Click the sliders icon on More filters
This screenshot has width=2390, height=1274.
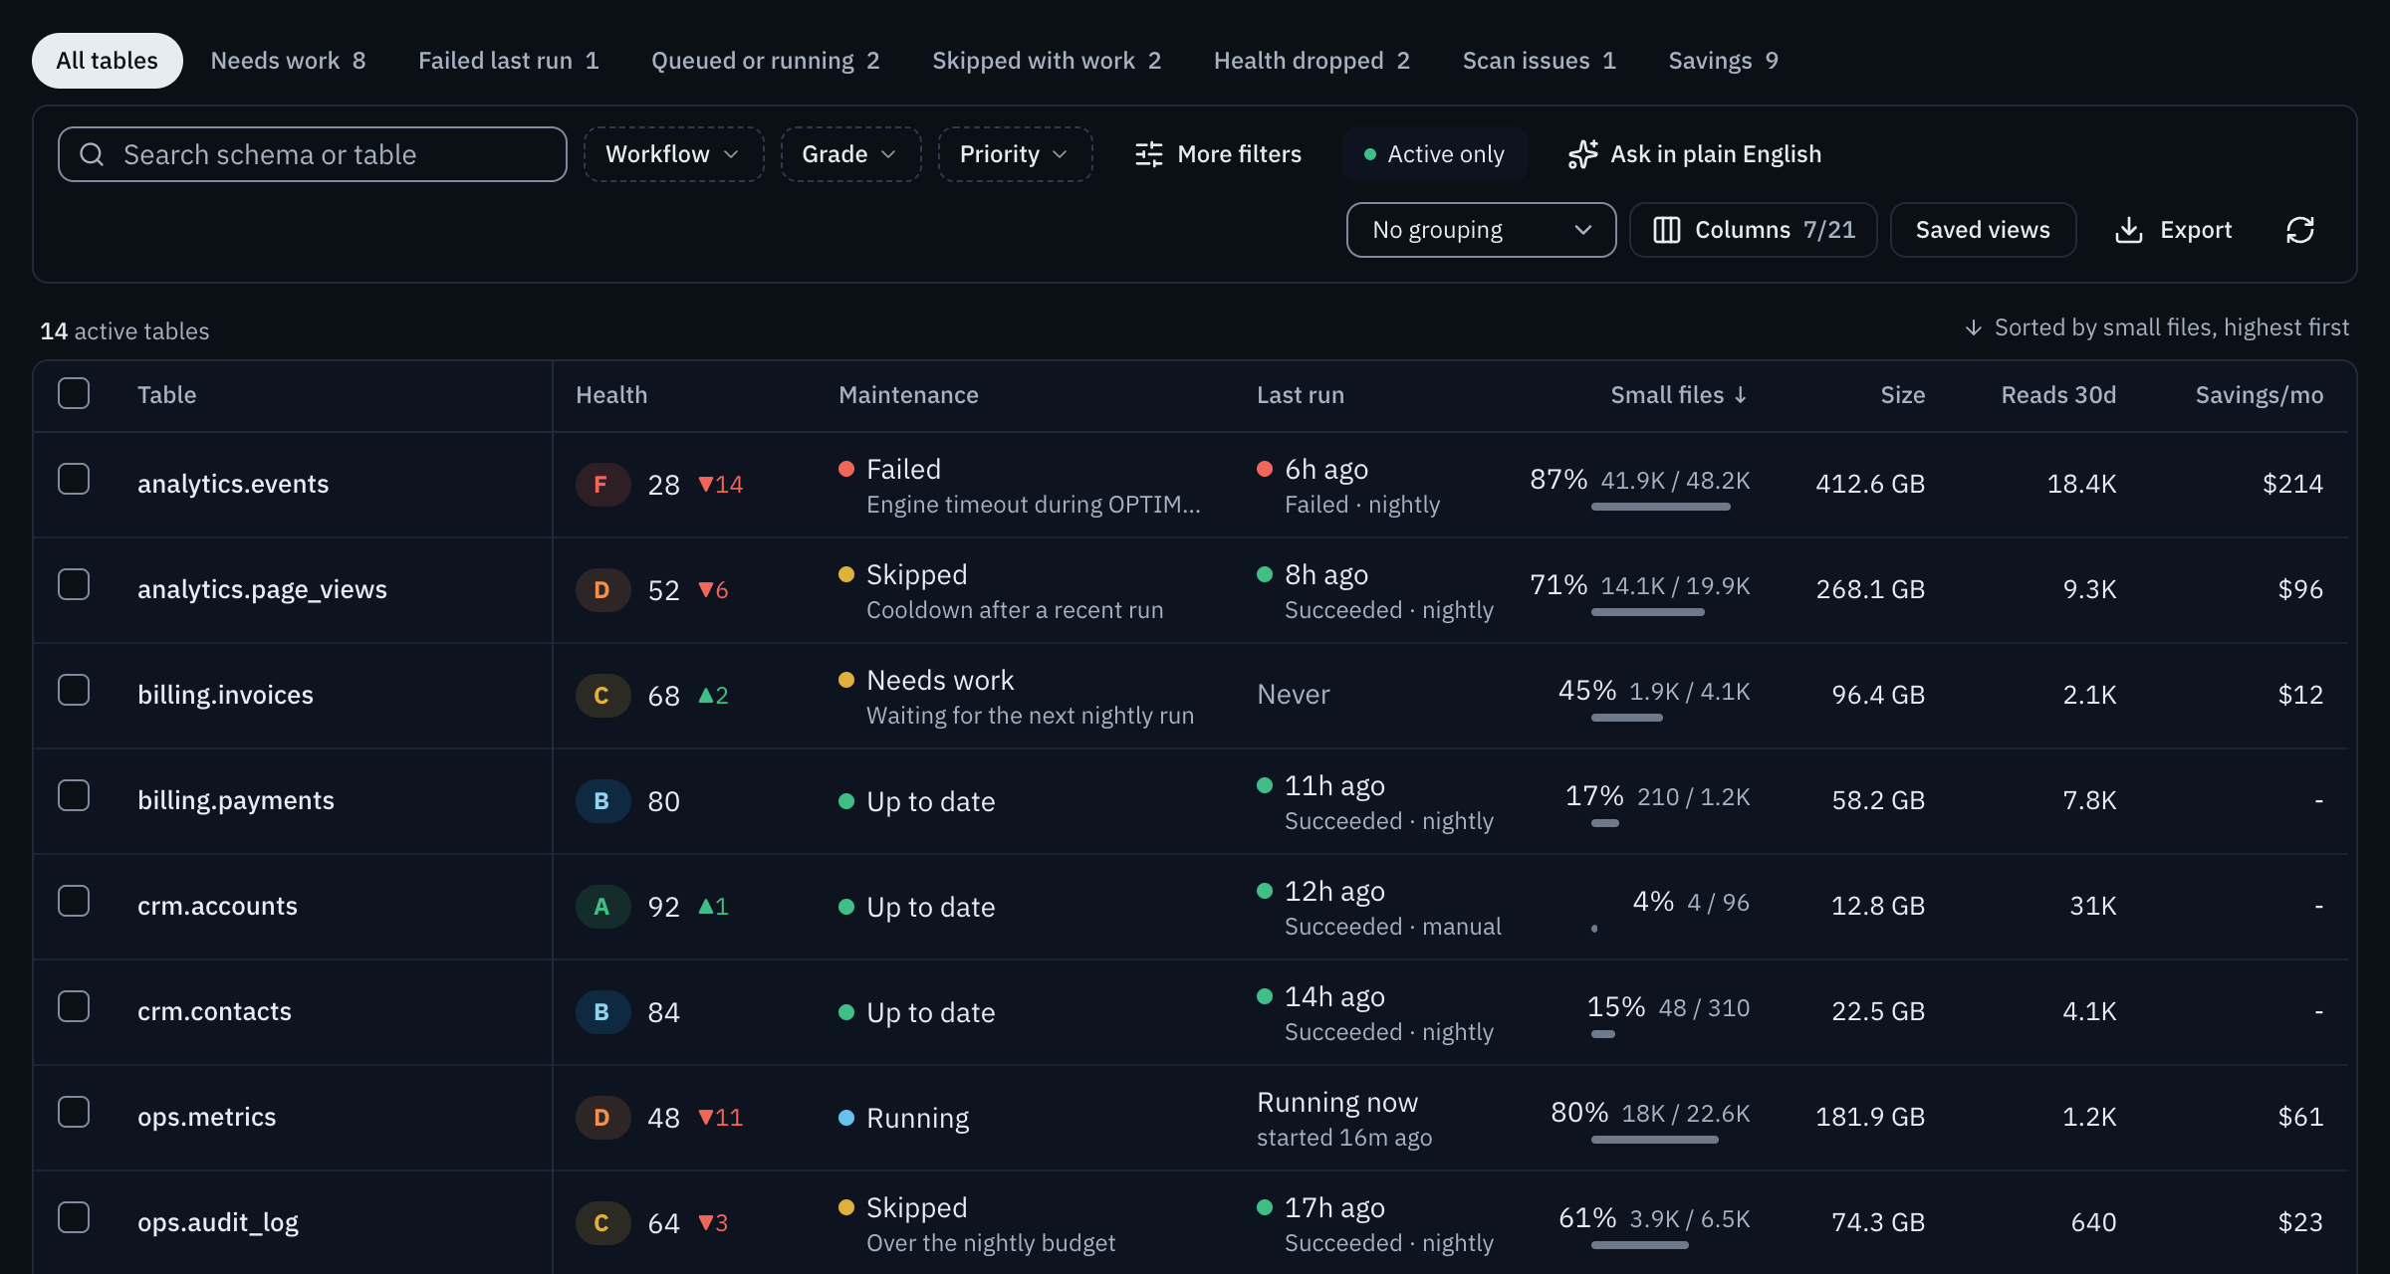(1149, 154)
